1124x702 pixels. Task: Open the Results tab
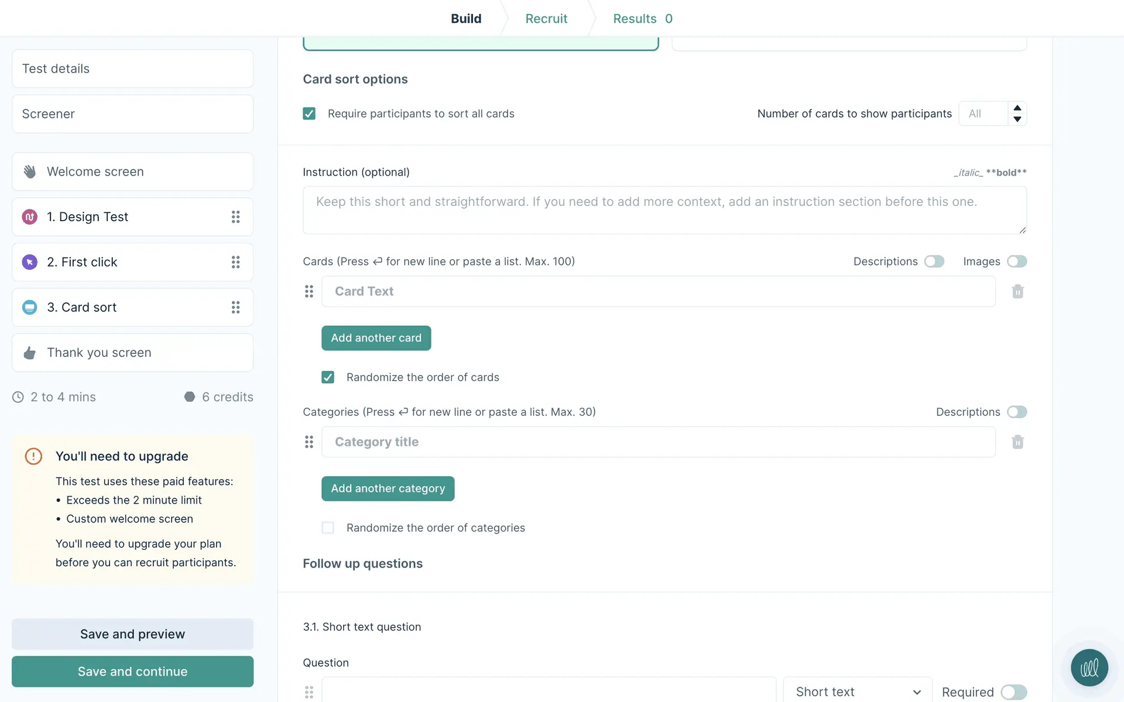[642, 19]
